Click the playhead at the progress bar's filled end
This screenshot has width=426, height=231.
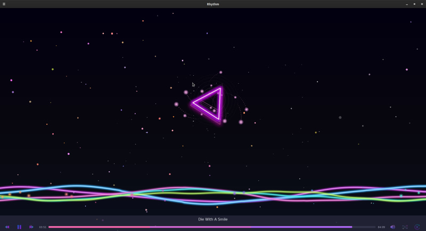(x=352, y=227)
